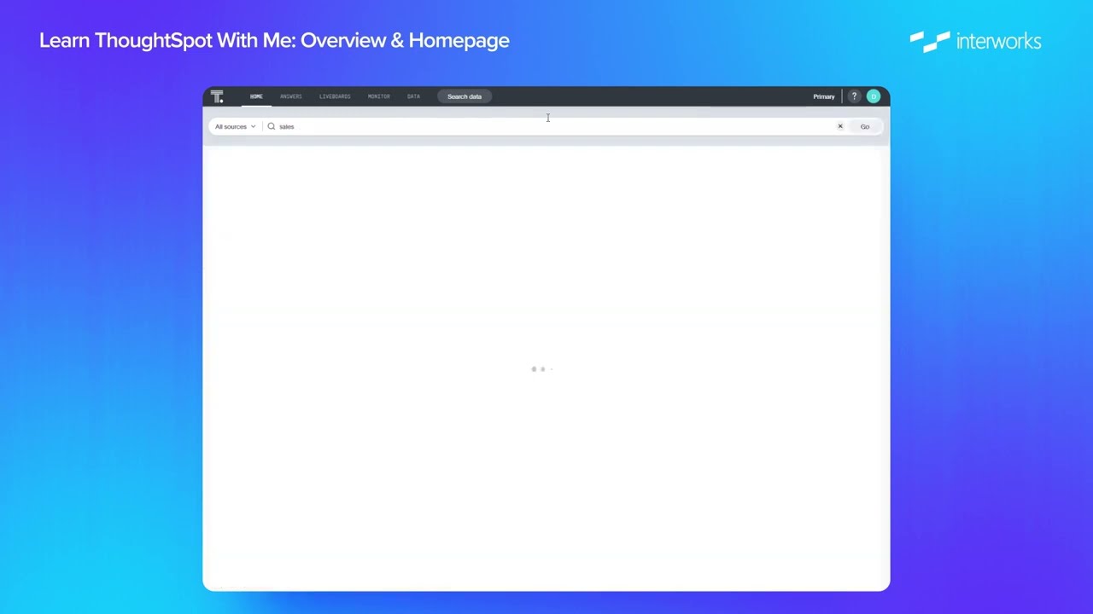Screen dimensions: 1093x614
Task: Click the Search data button
Action: [465, 96]
